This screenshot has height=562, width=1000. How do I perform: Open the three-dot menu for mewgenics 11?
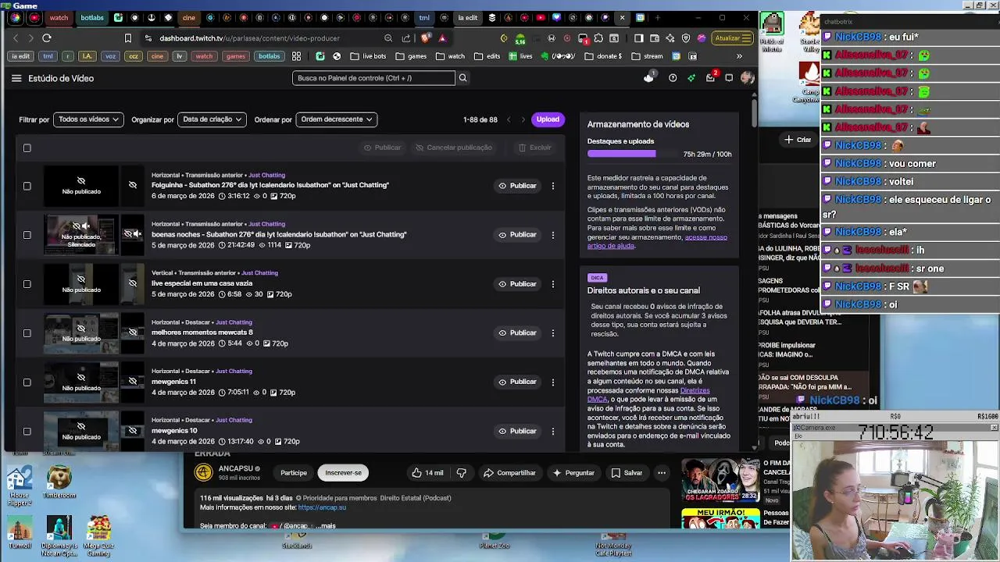click(x=552, y=382)
